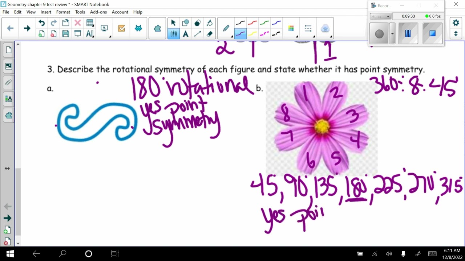Image resolution: width=465 pixels, height=261 pixels.
Task: Move toolbar with vertical arrows button
Action: pos(456,34)
